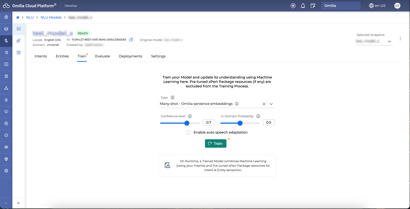Toggle the theme brightness icon in header

click(293, 6)
